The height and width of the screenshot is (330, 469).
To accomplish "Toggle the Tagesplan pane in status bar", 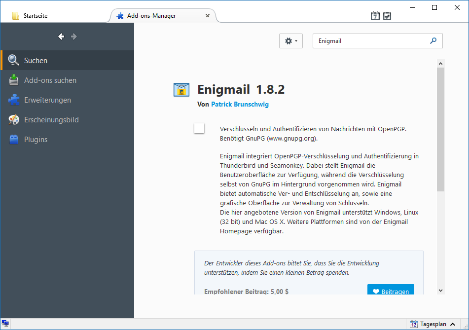I will (433, 324).
